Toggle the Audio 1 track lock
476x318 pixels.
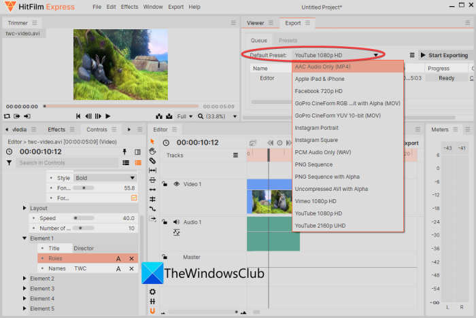click(165, 222)
